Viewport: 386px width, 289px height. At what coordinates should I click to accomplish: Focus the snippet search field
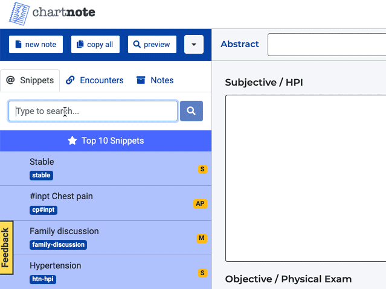[x=93, y=111]
